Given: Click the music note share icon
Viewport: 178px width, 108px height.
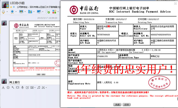Looking at the screenshot, I should pyautogui.click(x=39, y=87).
